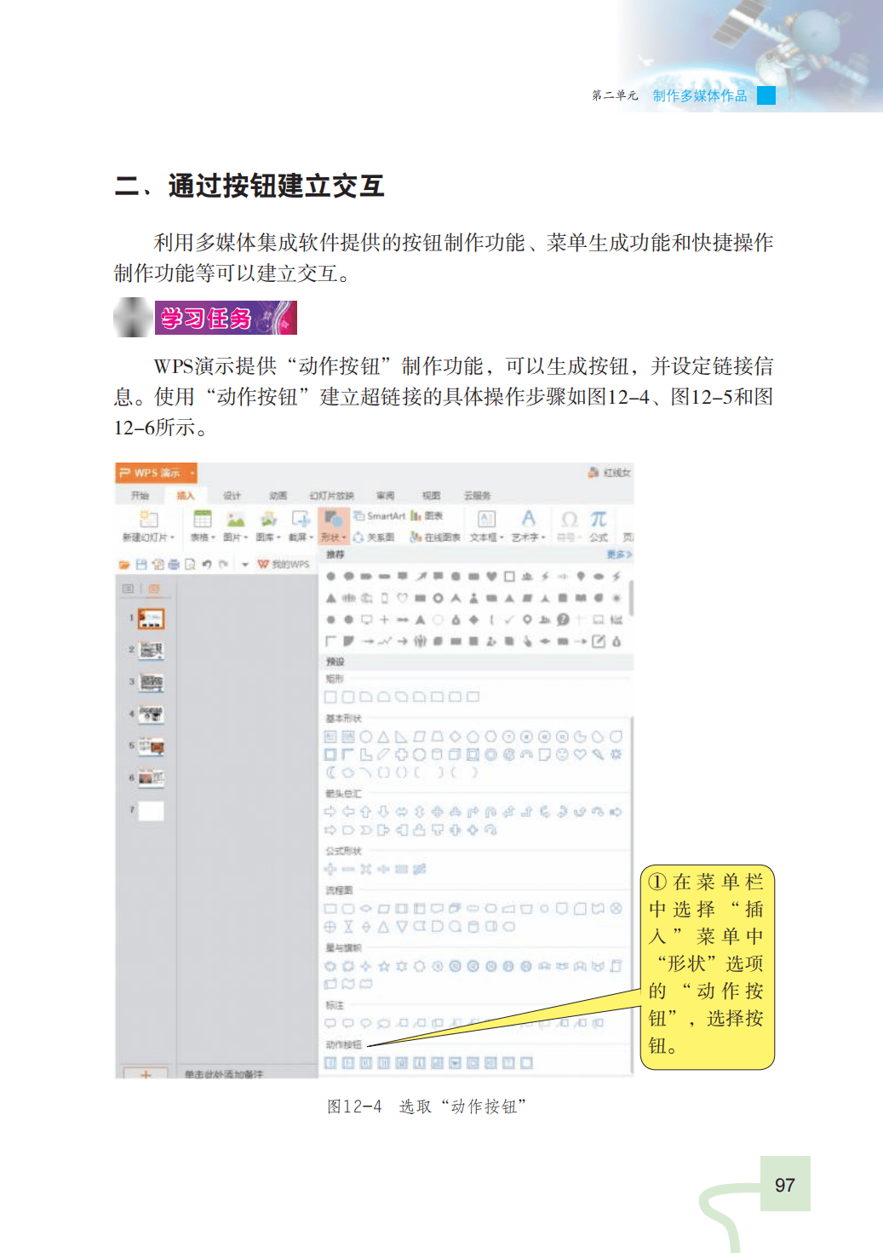Select slide 5 thumbnail
Viewport: 883px width, 1253px height.
151,746
